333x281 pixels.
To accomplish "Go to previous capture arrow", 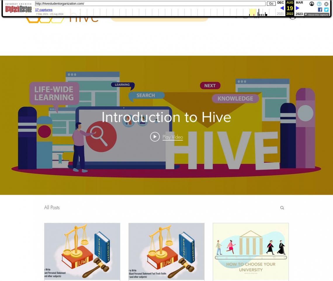I will (282, 8).
